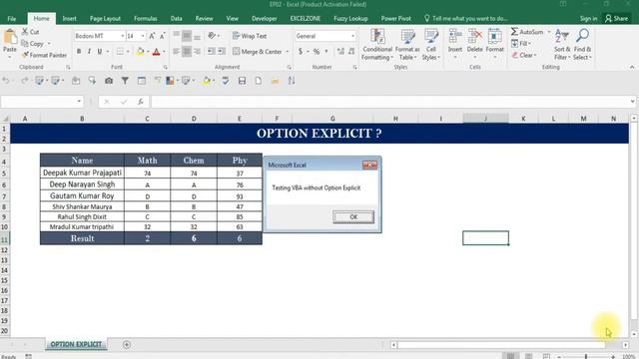The width and height of the screenshot is (639, 359).
Task: Add a new sheet with plus icon
Action: coord(127,345)
